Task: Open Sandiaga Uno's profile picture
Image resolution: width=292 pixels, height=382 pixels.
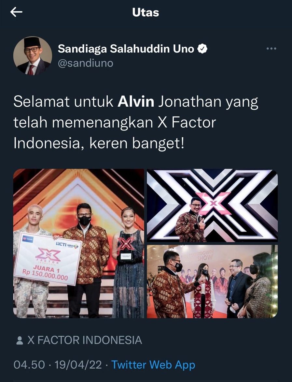Action: (x=33, y=56)
